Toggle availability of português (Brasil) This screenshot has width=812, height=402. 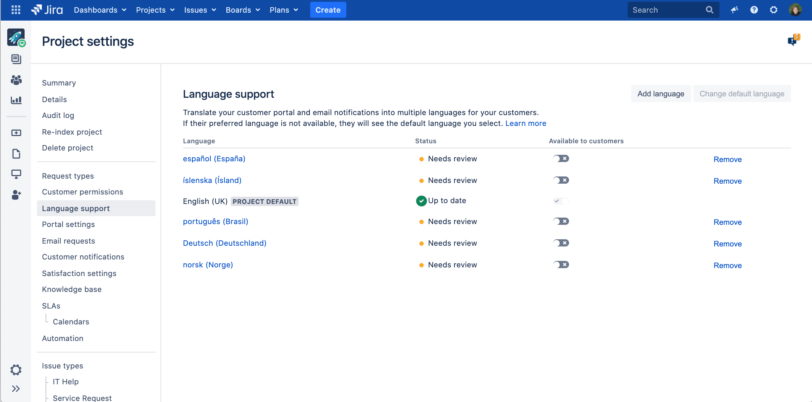click(561, 221)
